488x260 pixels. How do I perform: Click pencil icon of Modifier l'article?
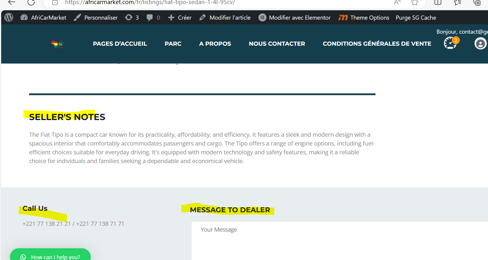click(203, 18)
